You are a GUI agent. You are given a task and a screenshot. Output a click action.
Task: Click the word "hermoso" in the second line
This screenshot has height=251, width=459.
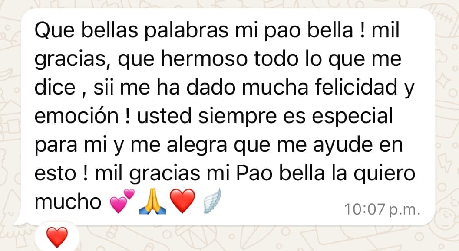tap(204, 59)
